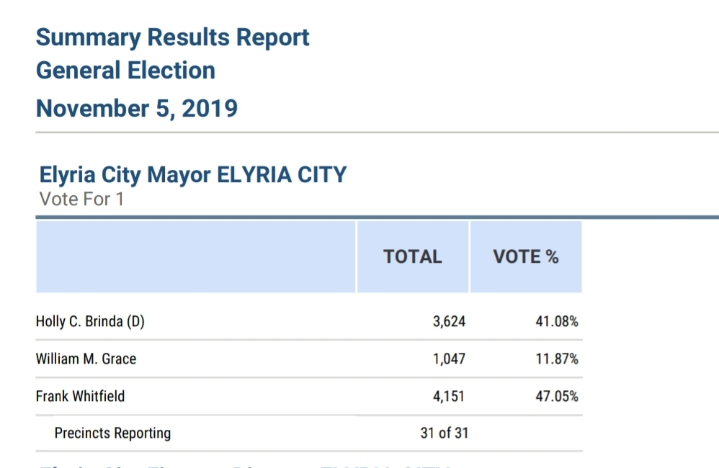Click the empty blue candidate header cell

pyautogui.click(x=195, y=257)
